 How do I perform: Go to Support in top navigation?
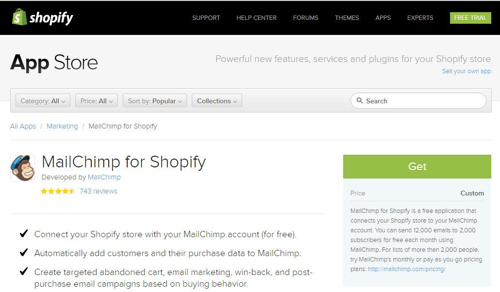pyautogui.click(x=206, y=18)
